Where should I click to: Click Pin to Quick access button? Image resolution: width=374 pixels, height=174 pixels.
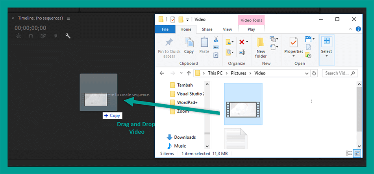(x=169, y=48)
